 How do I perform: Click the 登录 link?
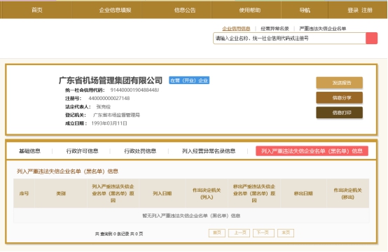(353, 10)
